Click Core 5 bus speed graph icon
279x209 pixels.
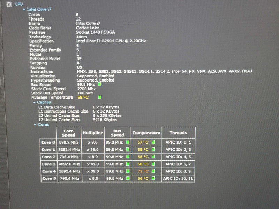[128, 178]
